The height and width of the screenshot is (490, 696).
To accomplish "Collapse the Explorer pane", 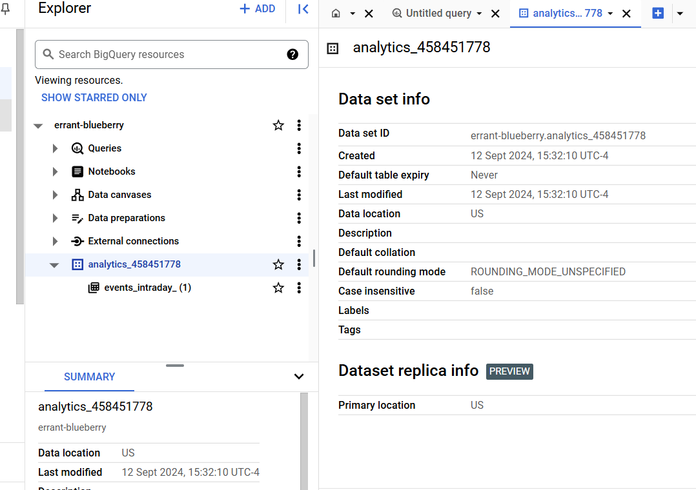I will tap(303, 9).
